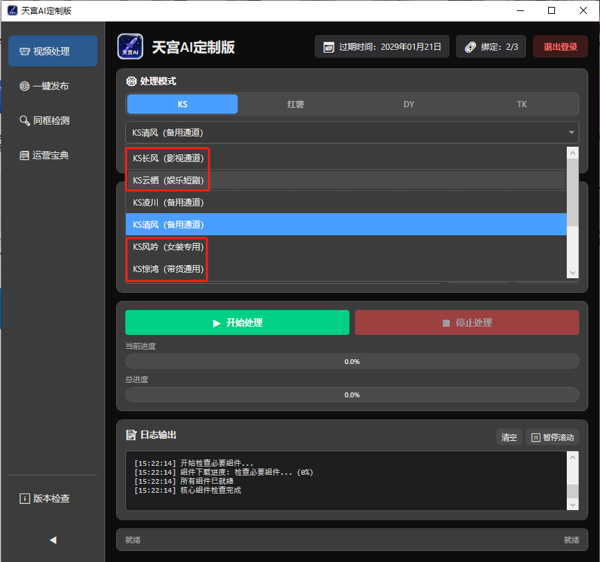The width and height of the screenshot is (600, 562).
Task: Minimize the 天宫AI定制版 window
Action: (520, 10)
